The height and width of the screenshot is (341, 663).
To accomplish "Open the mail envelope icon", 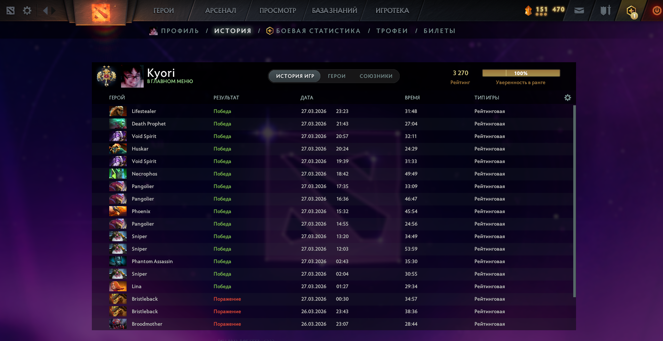I will (579, 11).
